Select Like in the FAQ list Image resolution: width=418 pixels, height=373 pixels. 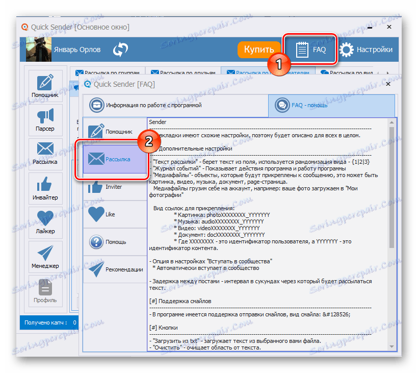[115, 214]
